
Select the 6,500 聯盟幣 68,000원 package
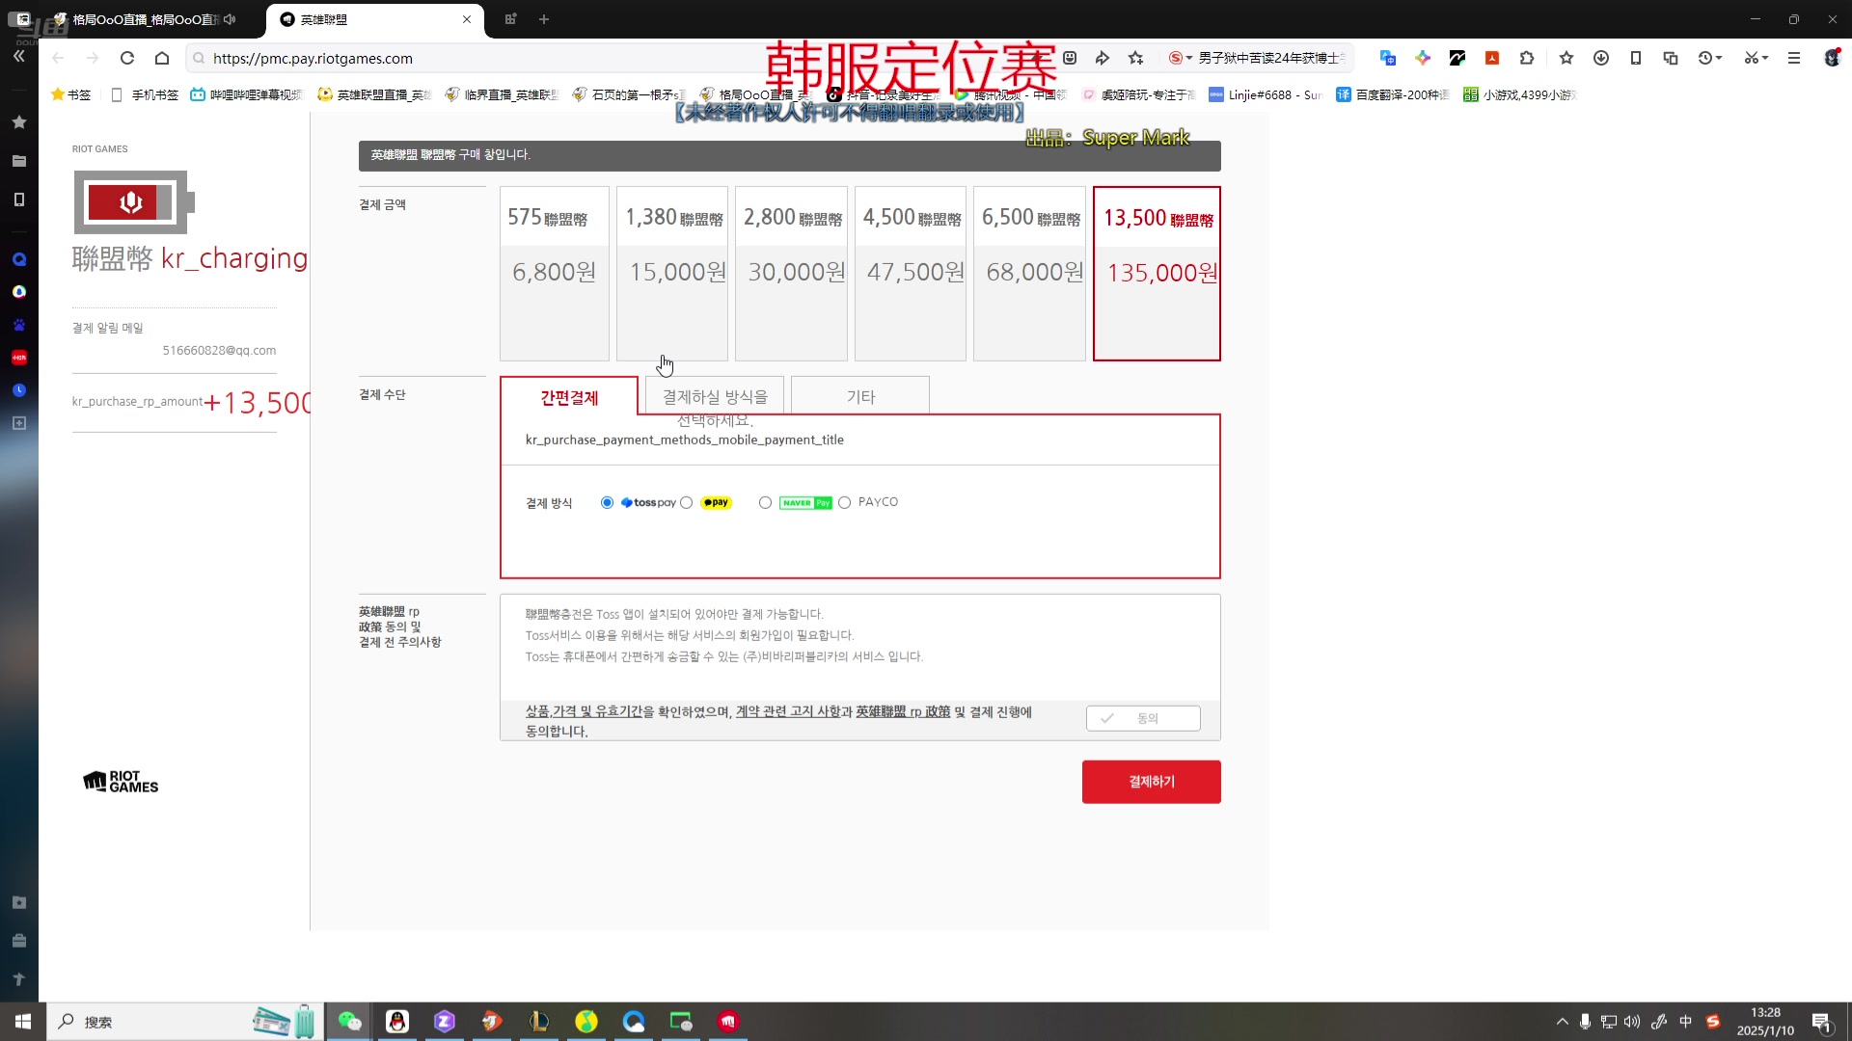point(1029,274)
